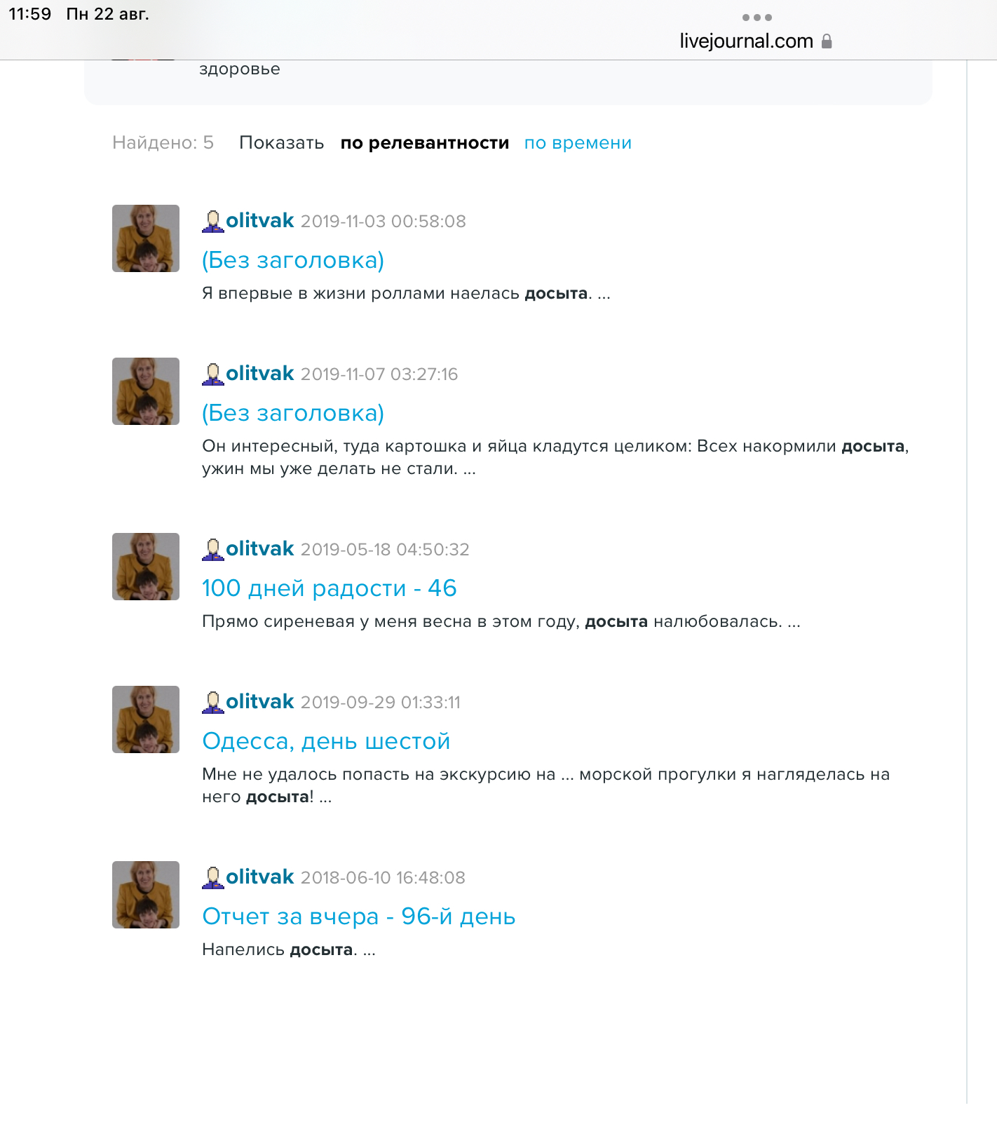
Task: Click olitvak username on 2018-06-10 result
Action: (x=259, y=877)
